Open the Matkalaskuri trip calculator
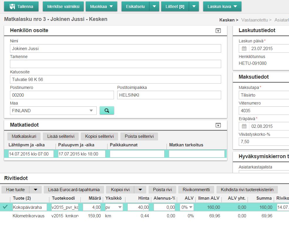 (24, 136)
